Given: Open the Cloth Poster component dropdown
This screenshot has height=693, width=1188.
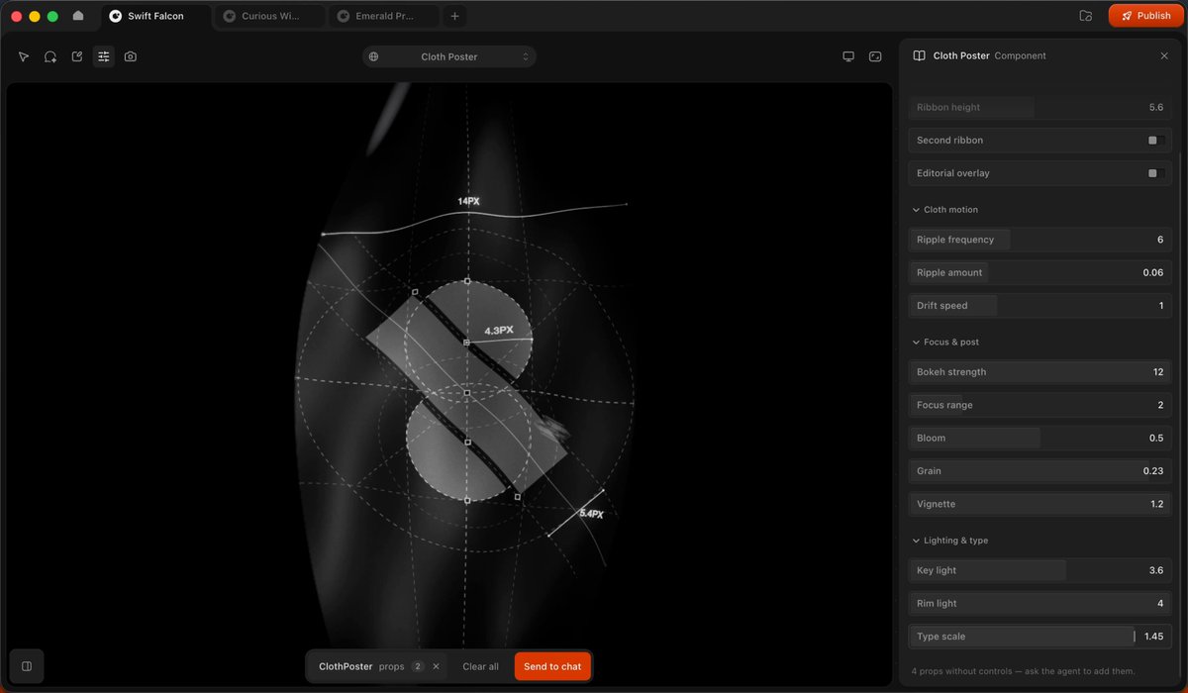Looking at the screenshot, I should click(x=449, y=56).
